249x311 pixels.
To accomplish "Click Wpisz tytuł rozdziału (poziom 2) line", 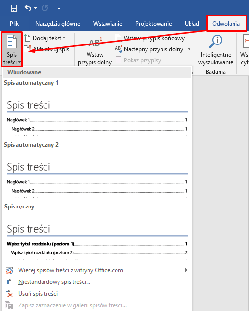I will pyautogui.click(x=99, y=252).
